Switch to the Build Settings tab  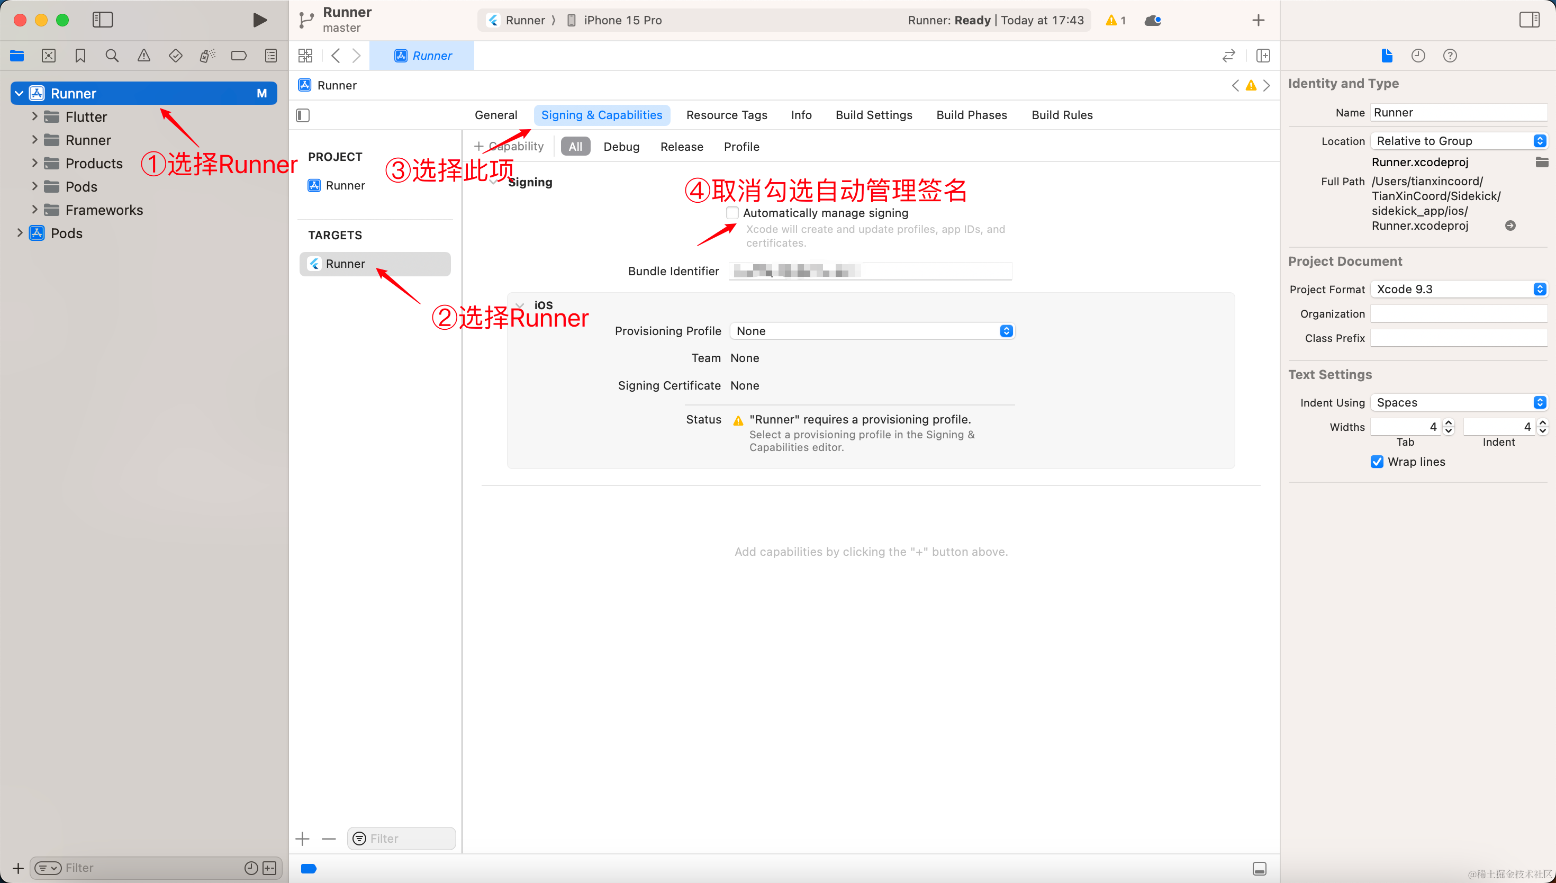coord(873,115)
